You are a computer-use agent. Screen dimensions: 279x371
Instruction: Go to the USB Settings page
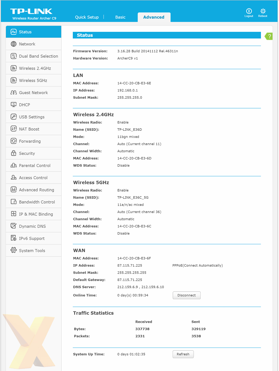[33, 117]
